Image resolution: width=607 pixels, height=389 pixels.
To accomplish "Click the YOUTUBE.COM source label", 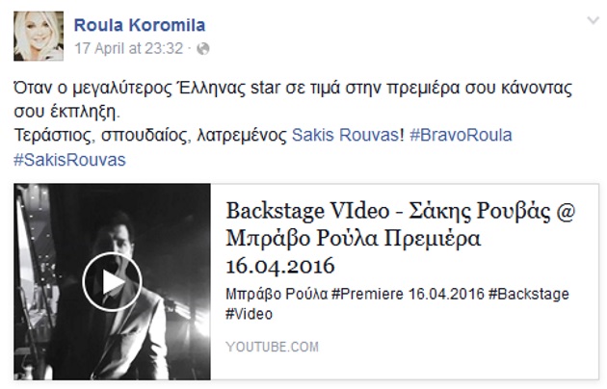I will point(273,347).
